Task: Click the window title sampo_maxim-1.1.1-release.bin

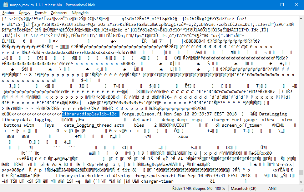Action: [x=36, y=5]
